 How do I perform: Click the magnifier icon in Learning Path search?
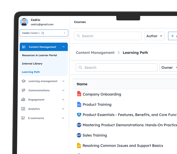80,67
